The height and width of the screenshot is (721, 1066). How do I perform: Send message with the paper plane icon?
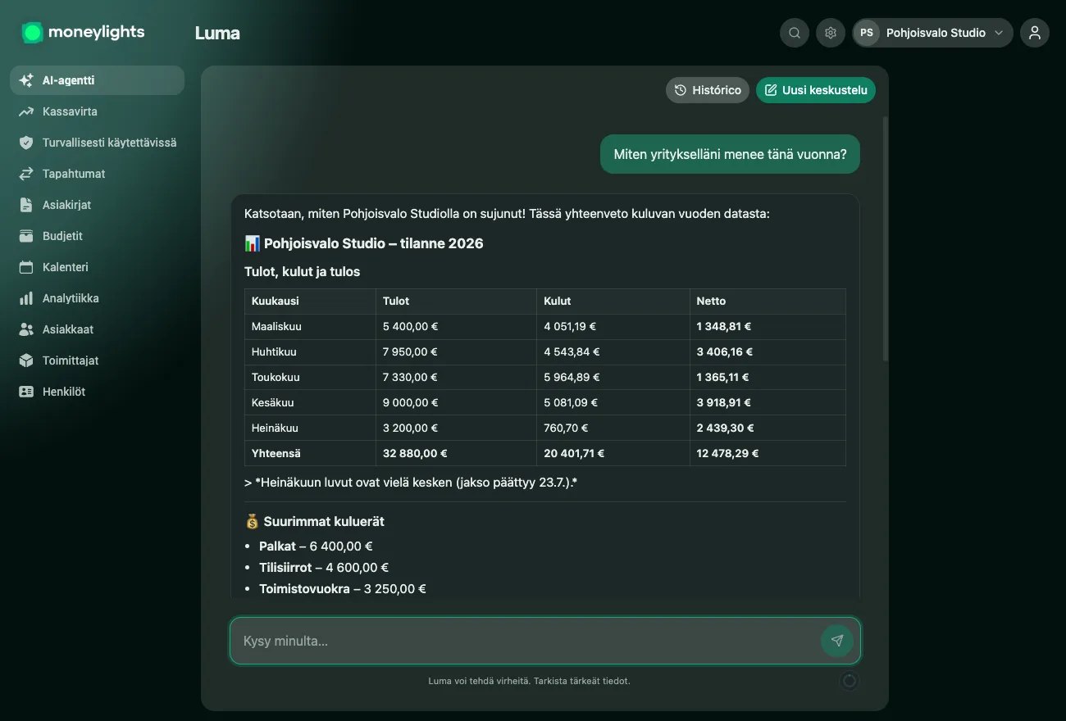pos(836,641)
